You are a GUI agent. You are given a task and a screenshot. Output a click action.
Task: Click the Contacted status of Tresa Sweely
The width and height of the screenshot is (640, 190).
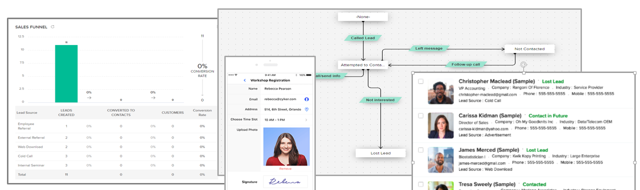(534, 184)
